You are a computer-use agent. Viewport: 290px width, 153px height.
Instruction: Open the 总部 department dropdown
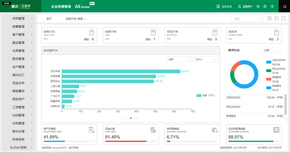(x=179, y=59)
